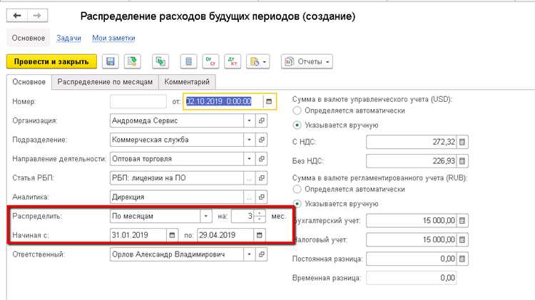This screenshot has width=535, height=300.
Task: Show Dt/Kt postings with green icon
Action: click(210, 62)
